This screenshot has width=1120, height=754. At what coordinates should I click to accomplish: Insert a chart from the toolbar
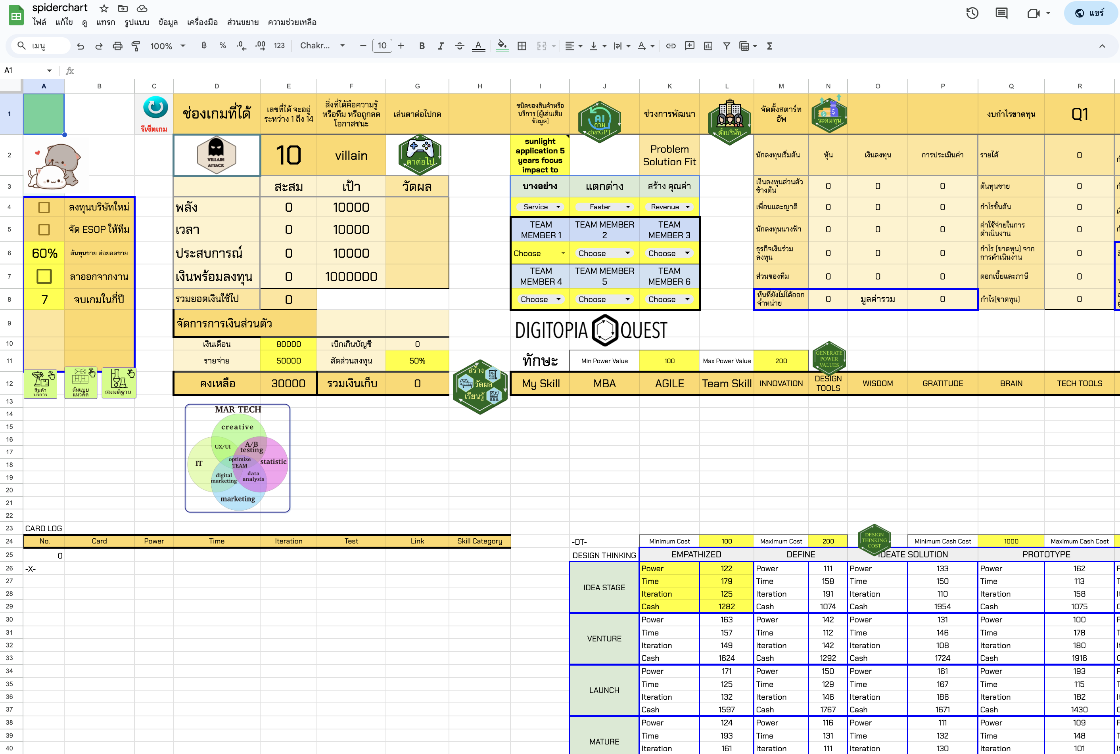point(708,46)
